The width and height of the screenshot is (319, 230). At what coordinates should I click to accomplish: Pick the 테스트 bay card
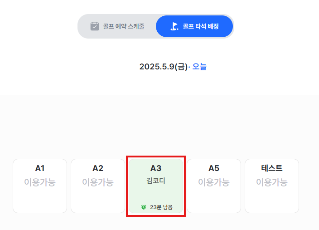pyautogui.click(x=272, y=186)
